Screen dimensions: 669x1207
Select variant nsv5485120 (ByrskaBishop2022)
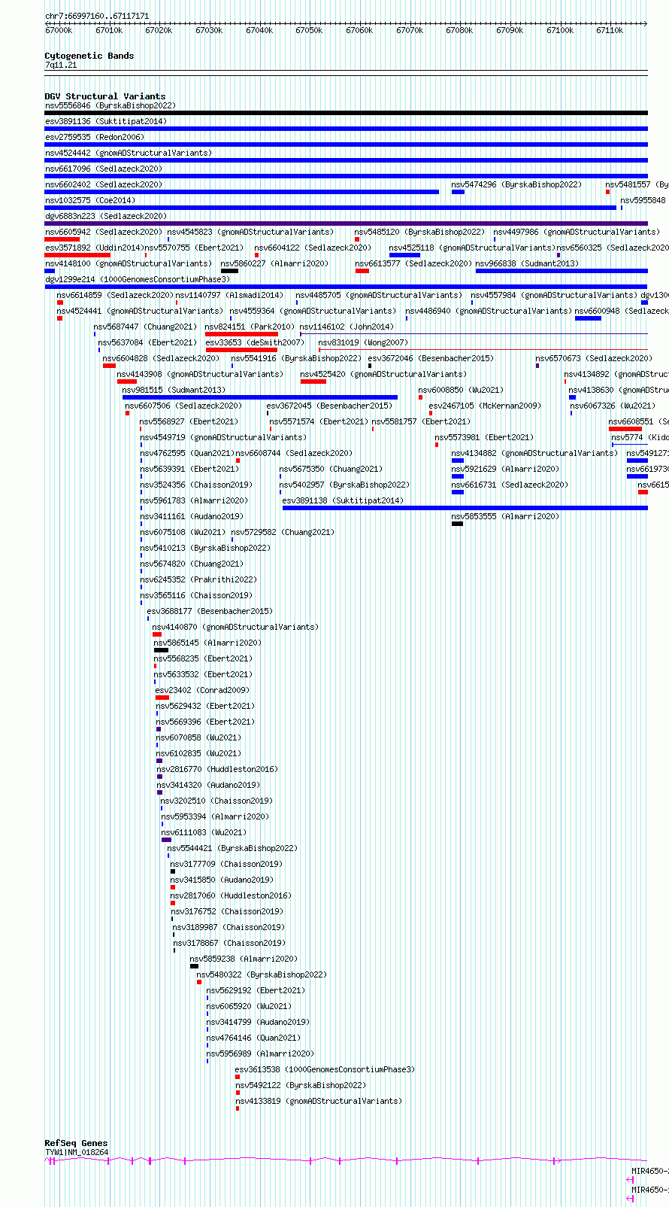tap(420, 232)
